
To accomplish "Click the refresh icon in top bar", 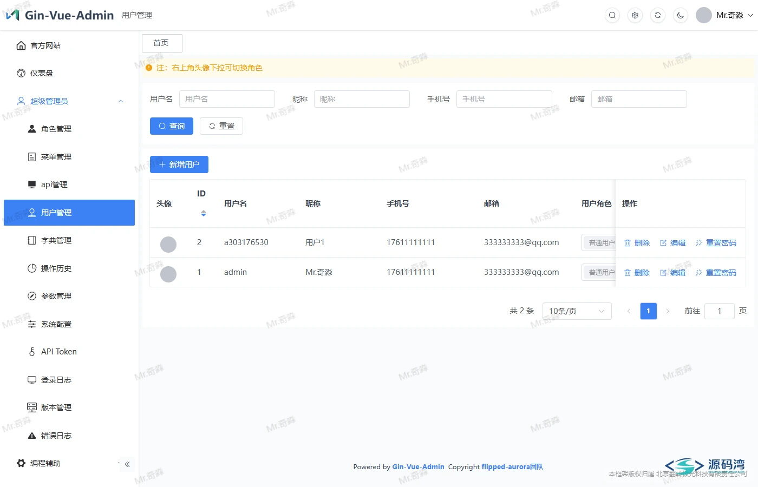I will pos(658,15).
